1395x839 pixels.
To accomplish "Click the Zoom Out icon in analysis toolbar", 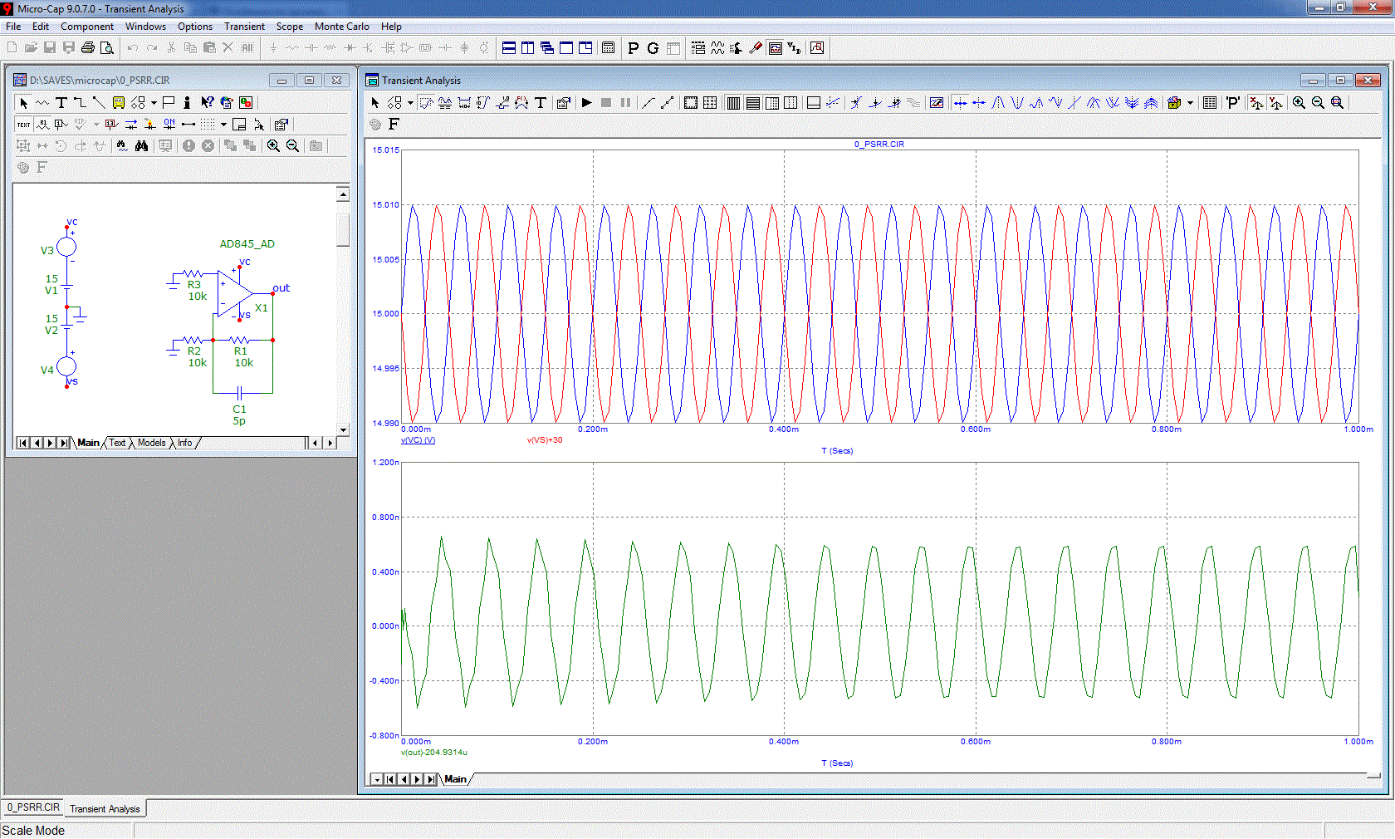I will (1318, 103).
